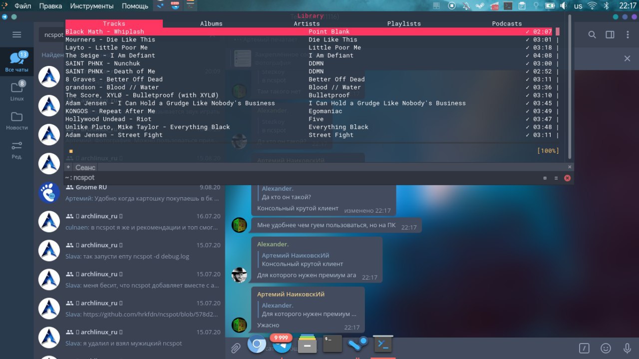Select track Mourners - Die Like This
The width and height of the screenshot is (639, 359).
[x=110, y=39]
